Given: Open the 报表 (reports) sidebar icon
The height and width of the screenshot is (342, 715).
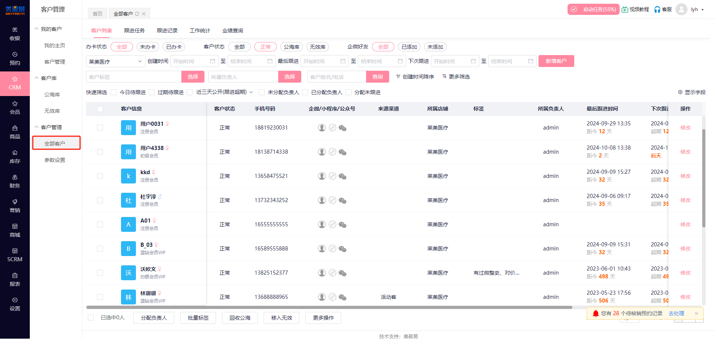Looking at the screenshot, I should point(15,279).
